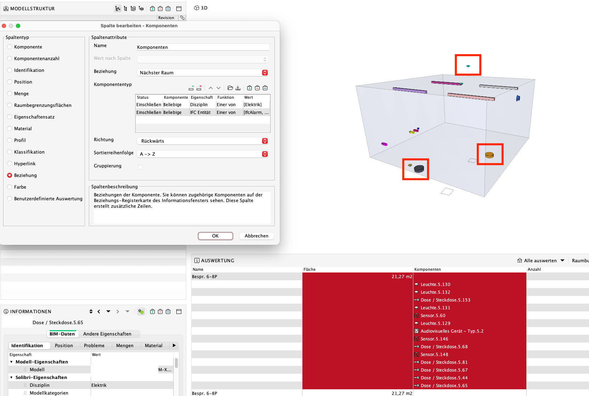Select Hyperlink radio button

point(10,163)
